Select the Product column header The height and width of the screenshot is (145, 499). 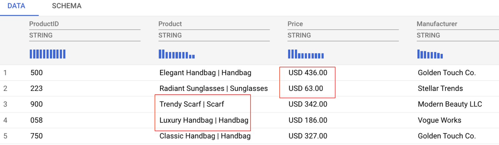click(170, 24)
